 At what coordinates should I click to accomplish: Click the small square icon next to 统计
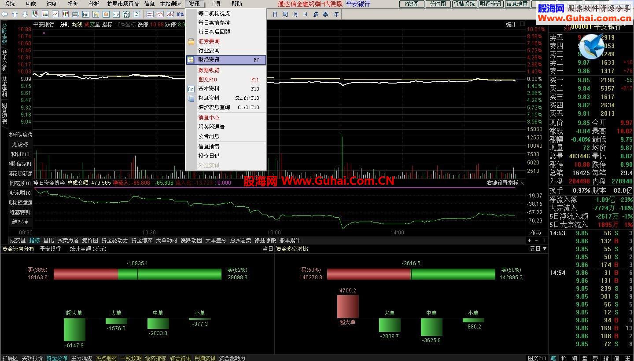coord(523,24)
